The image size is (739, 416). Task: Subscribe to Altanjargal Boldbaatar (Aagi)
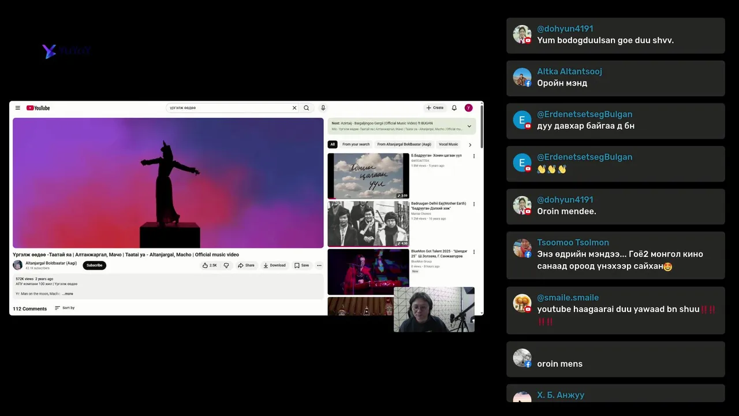point(95,266)
